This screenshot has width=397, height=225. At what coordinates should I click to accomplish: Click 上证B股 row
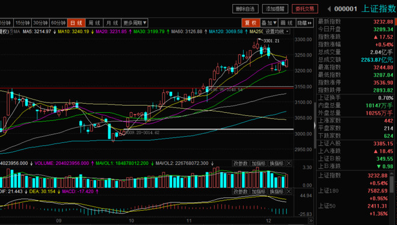pos(355,158)
